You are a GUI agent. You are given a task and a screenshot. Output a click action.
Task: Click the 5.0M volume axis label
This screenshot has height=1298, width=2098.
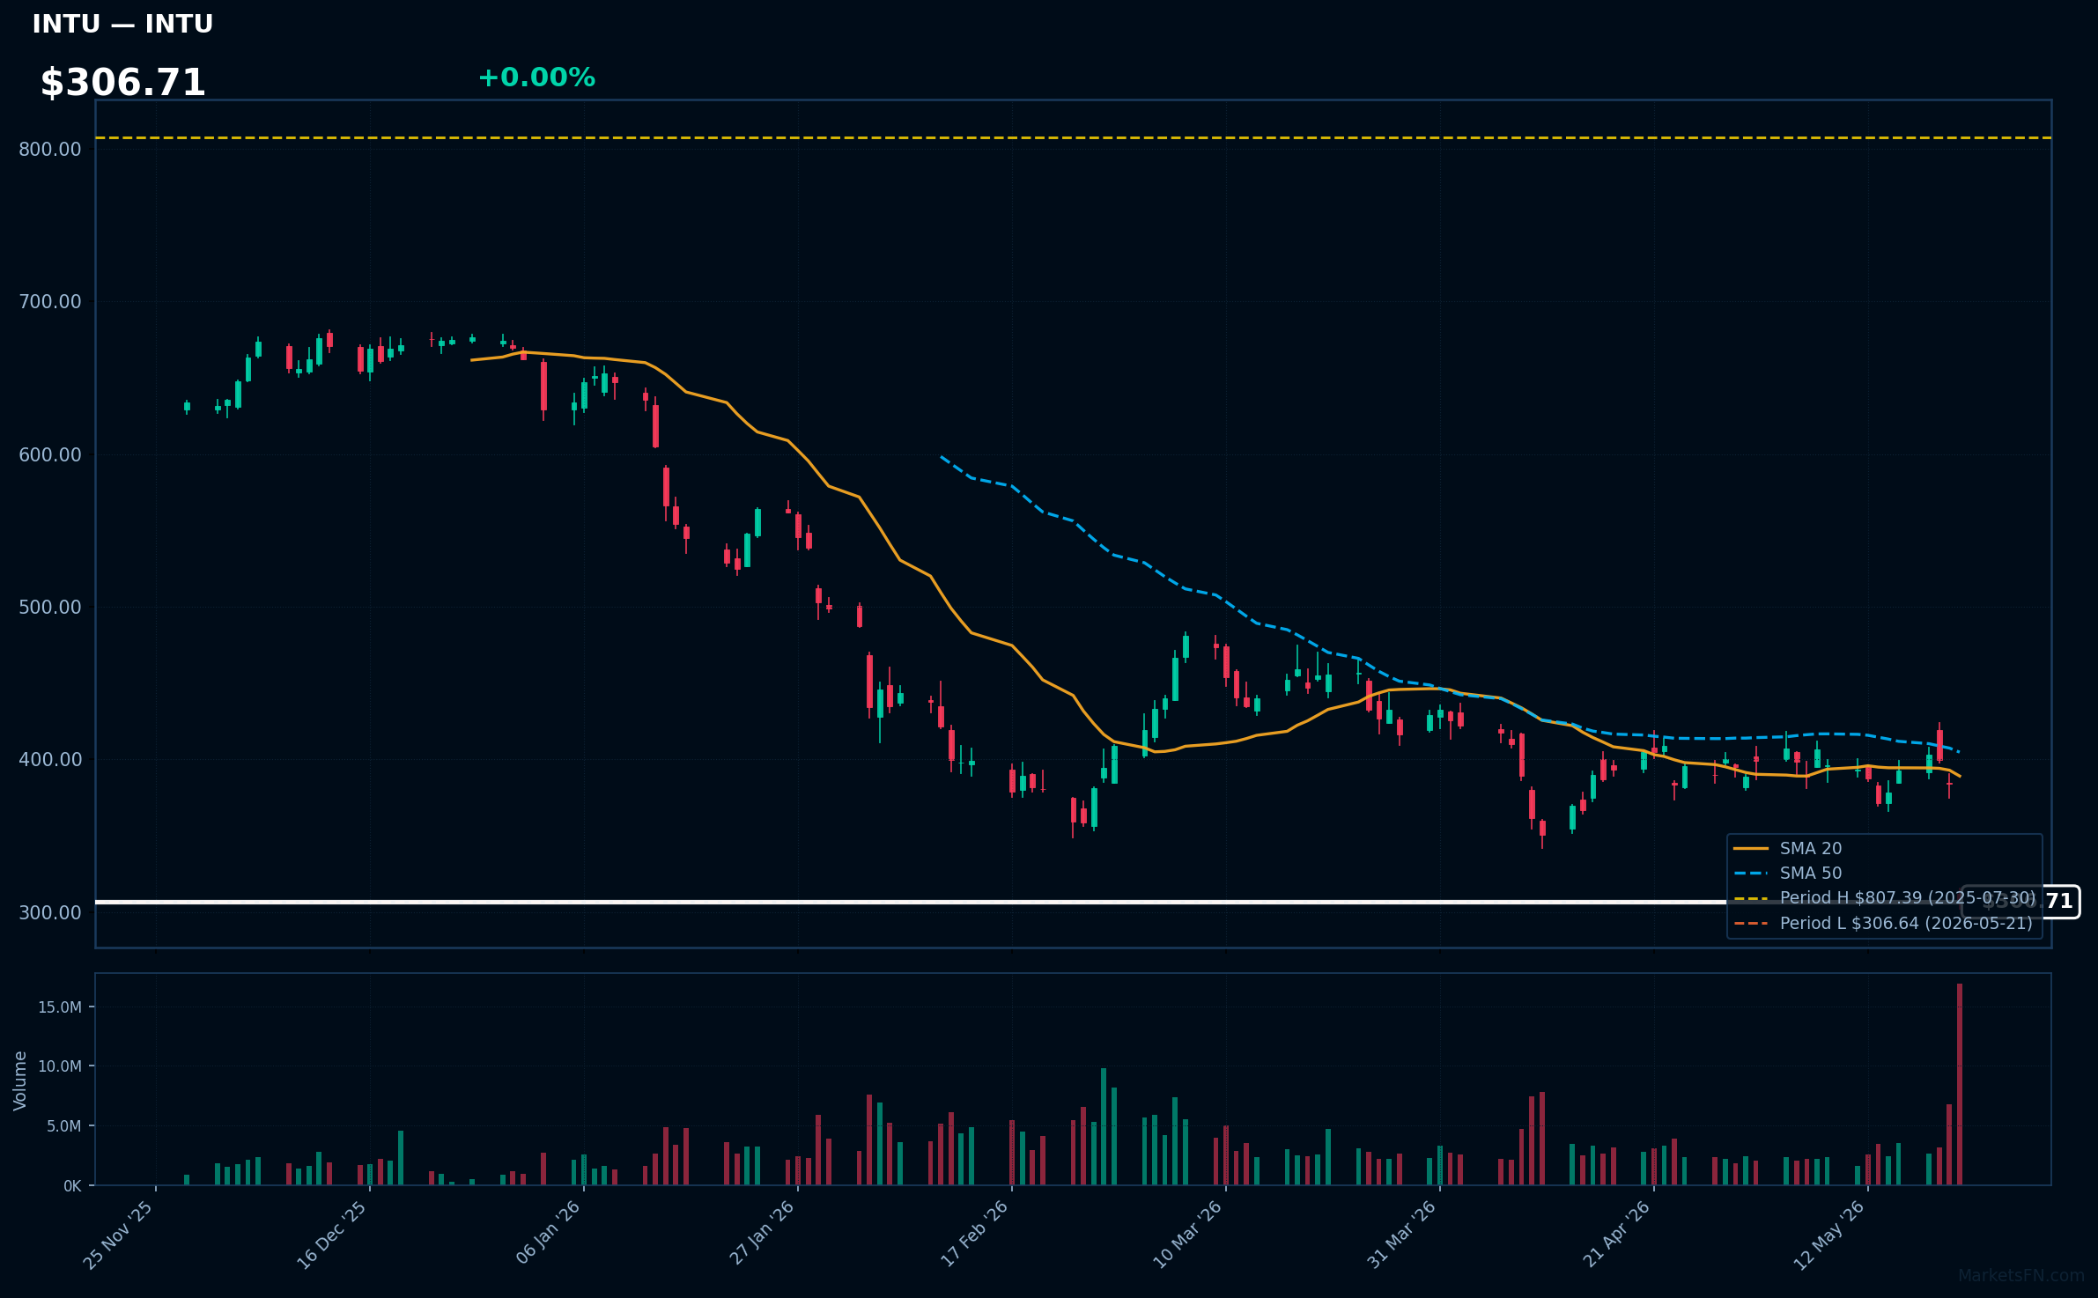(64, 1125)
